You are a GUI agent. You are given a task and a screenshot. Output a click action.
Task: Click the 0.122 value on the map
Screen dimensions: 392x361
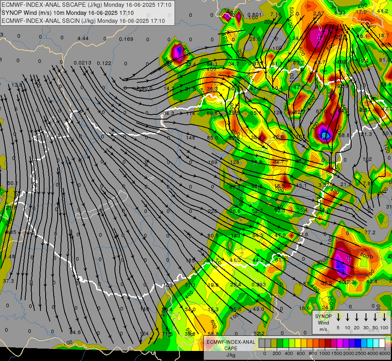point(104,63)
